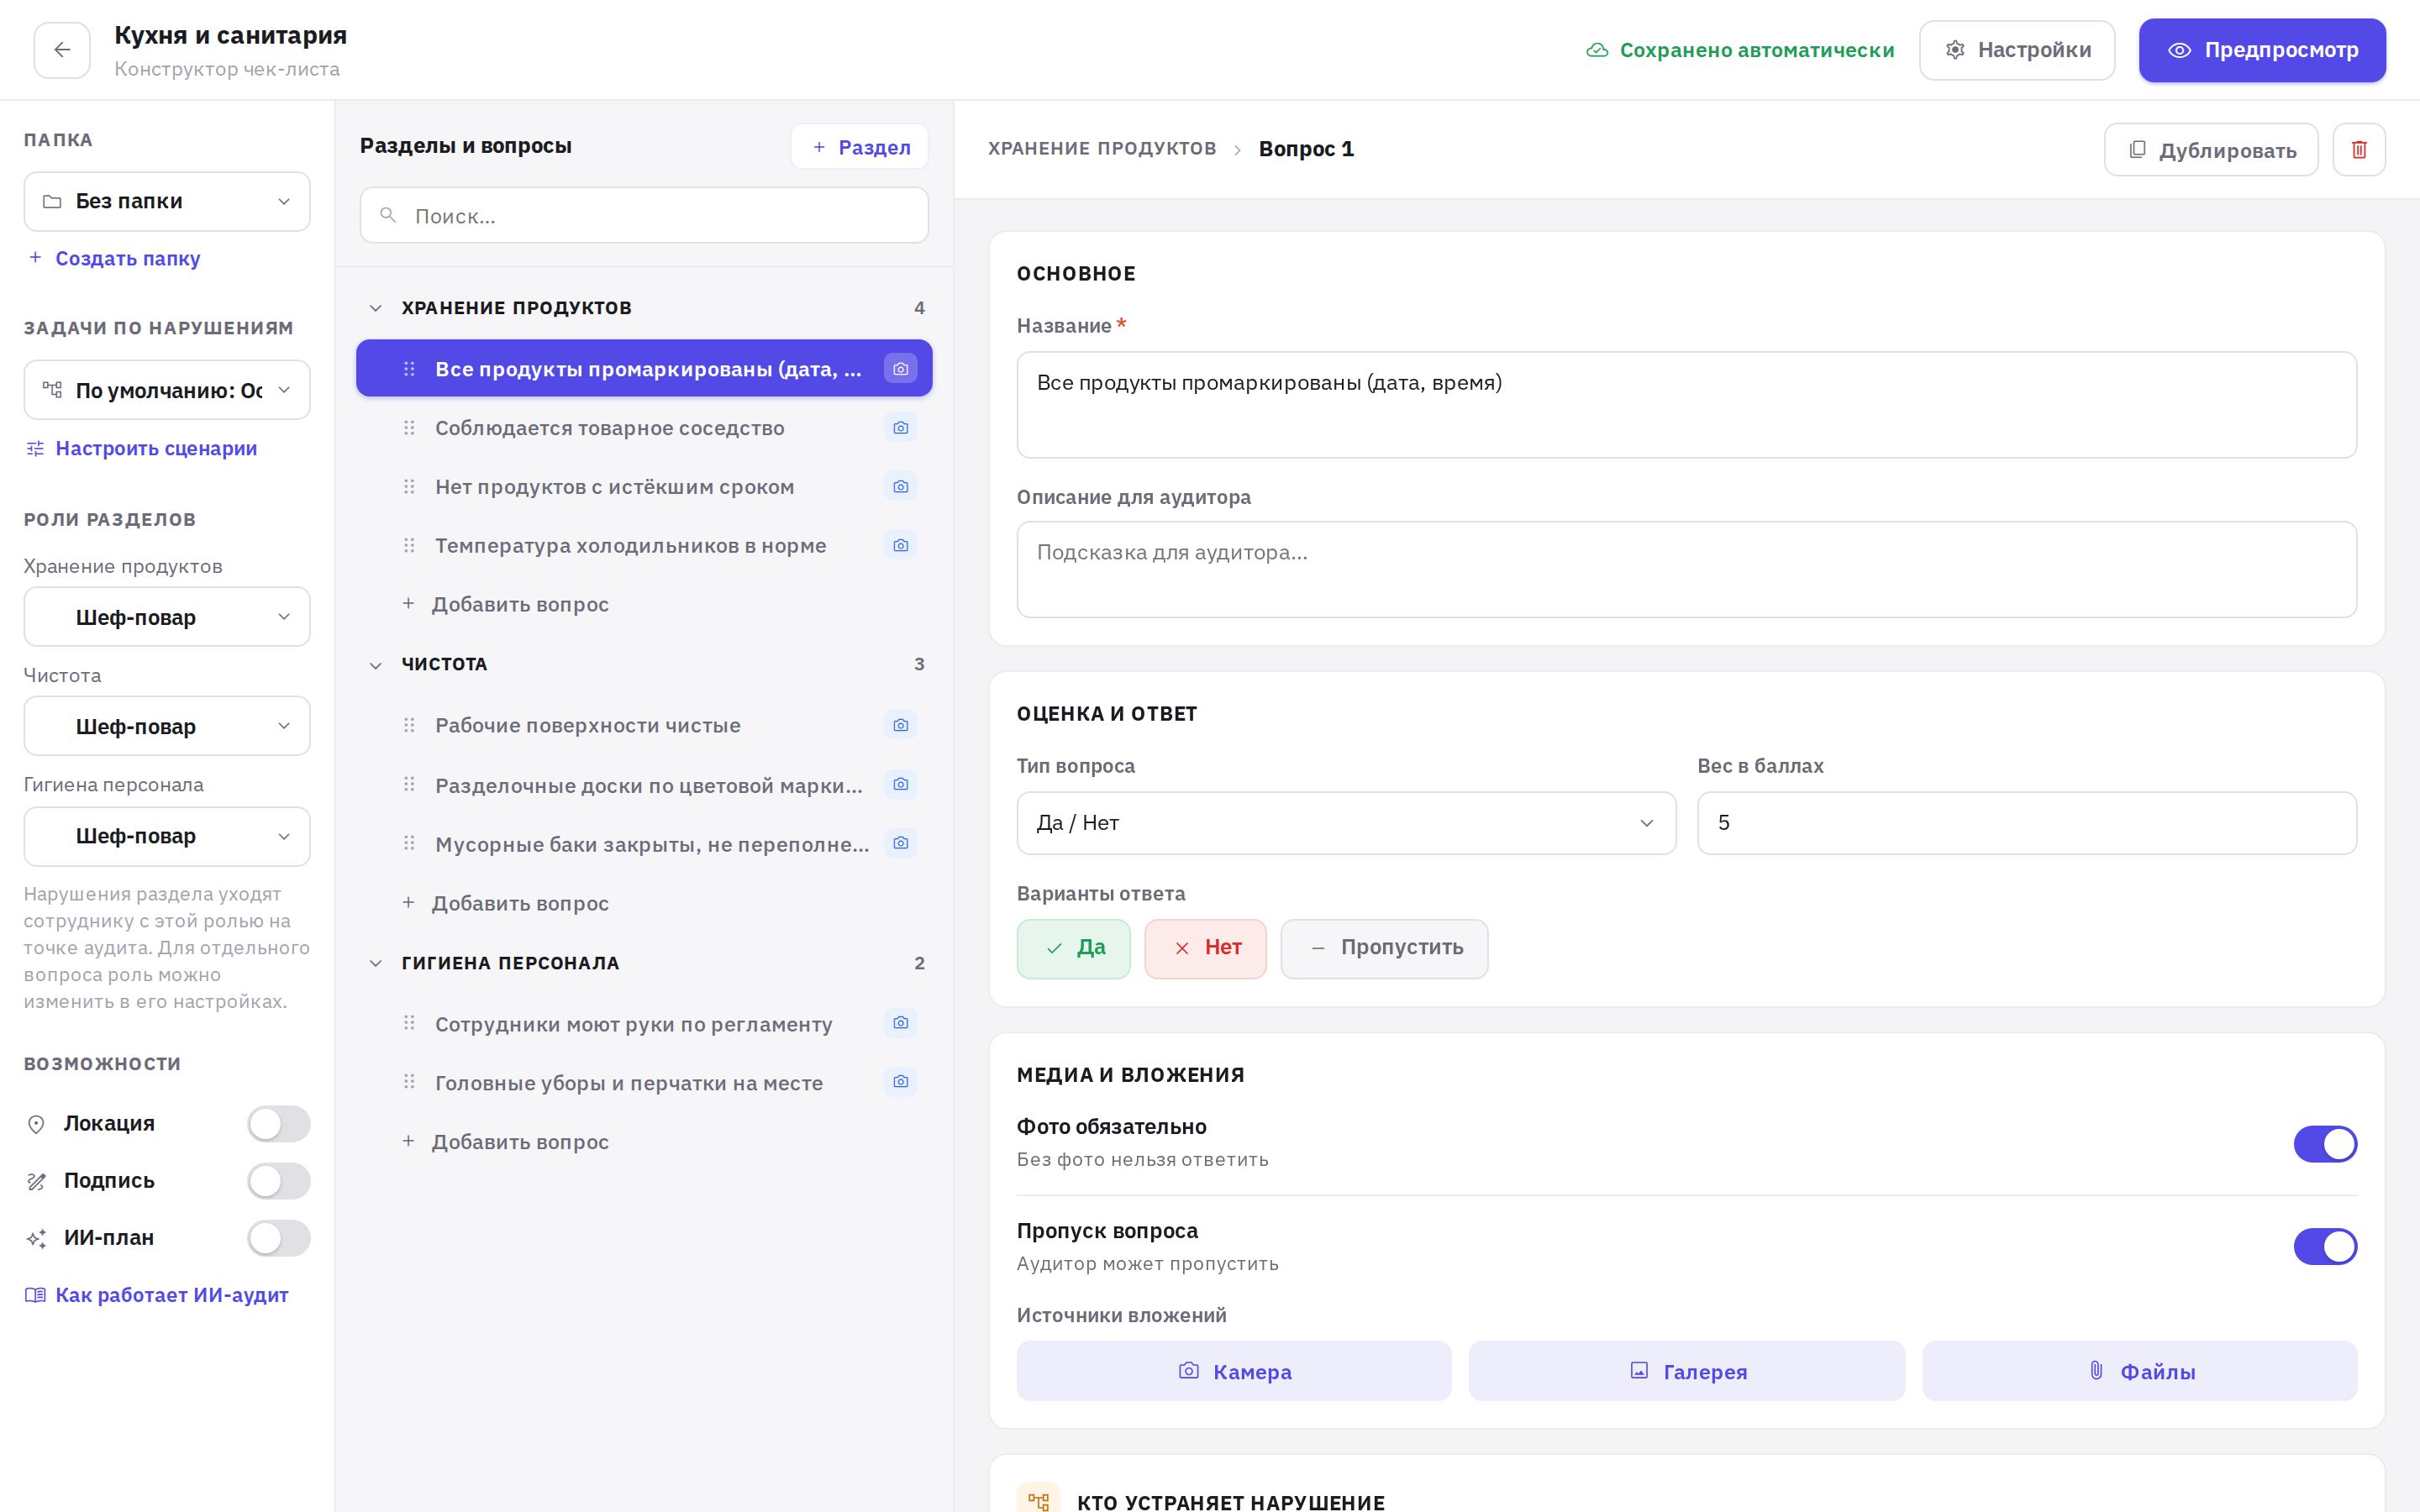Image resolution: width=2420 pixels, height=1512 pixels.
Task: Click camera icon on 'Соблюдается товарное соседство' row
Action: (x=900, y=428)
